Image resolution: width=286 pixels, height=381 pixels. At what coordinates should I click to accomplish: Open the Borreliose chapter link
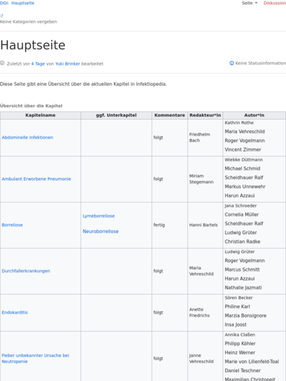click(12, 225)
